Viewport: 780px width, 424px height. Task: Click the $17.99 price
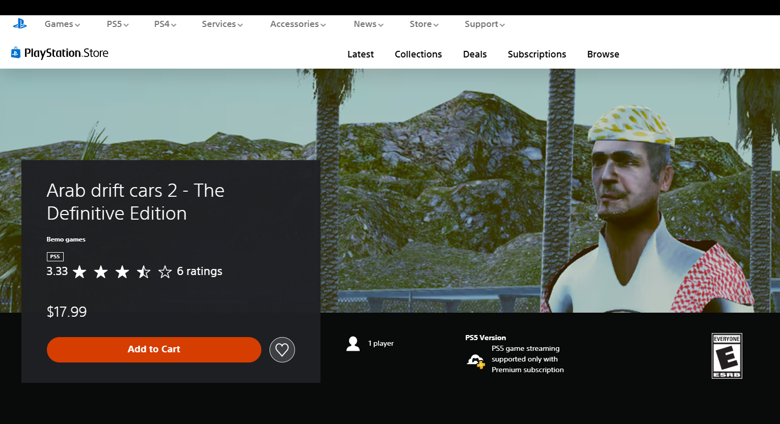[67, 312]
